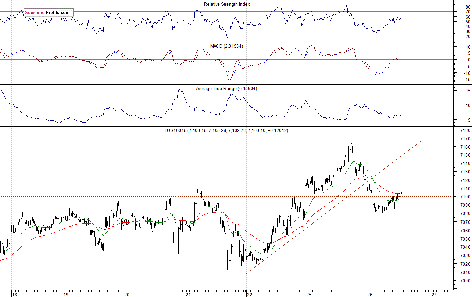The image size is (472, 297).
Task: Click the SunshineProfits.com logo
Action: tap(49, 13)
